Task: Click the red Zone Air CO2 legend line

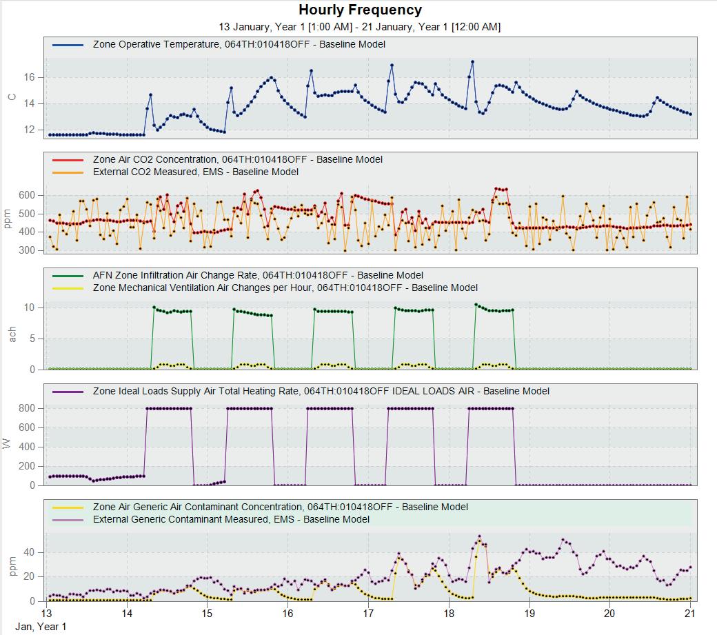Action: [x=68, y=160]
